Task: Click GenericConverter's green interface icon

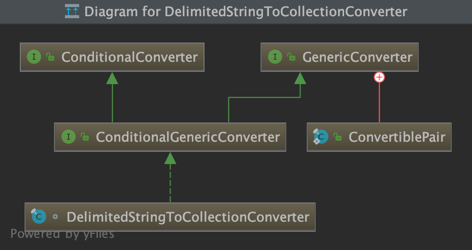Action: (275, 57)
